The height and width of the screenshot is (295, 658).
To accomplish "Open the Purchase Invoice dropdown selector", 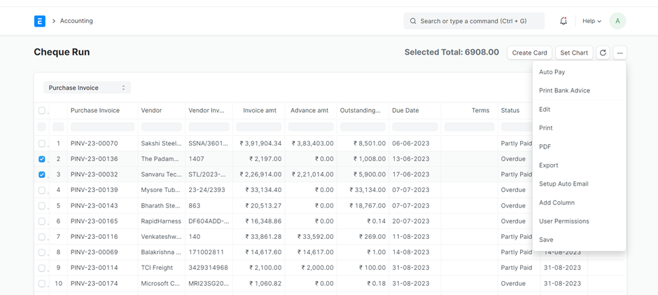I will pyautogui.click(x=87, y=88).
